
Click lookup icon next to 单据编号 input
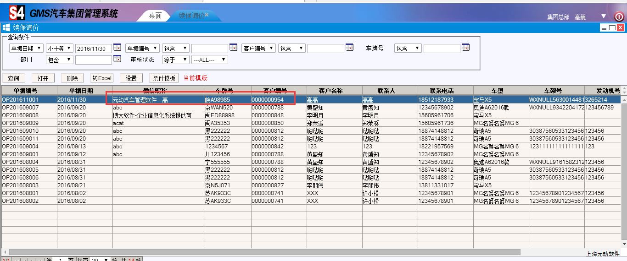coord(233,48)
